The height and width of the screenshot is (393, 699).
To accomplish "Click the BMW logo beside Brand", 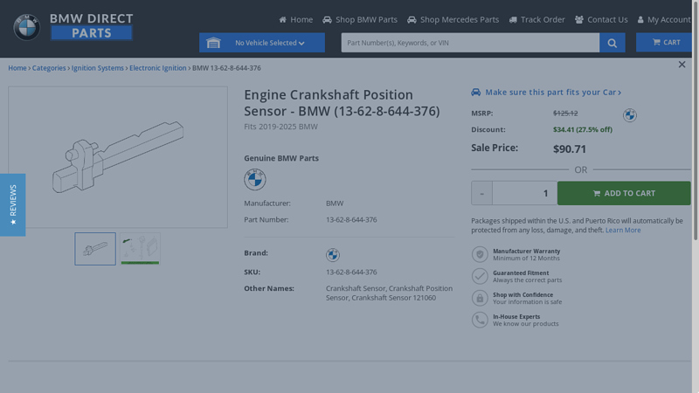I will tap(333, 255).
